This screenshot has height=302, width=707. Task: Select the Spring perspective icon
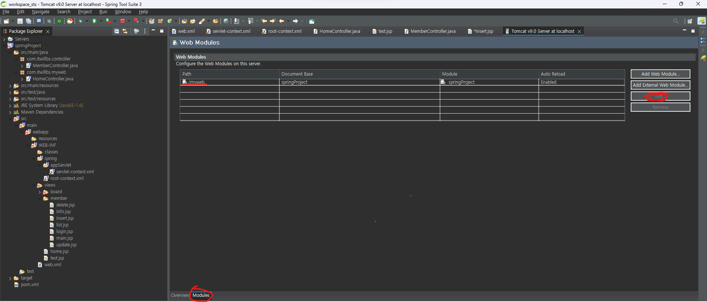click(x=702, y=21)
